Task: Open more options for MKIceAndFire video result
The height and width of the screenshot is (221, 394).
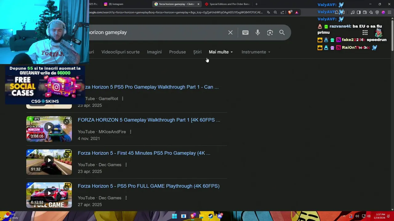Action: (131, 132)
